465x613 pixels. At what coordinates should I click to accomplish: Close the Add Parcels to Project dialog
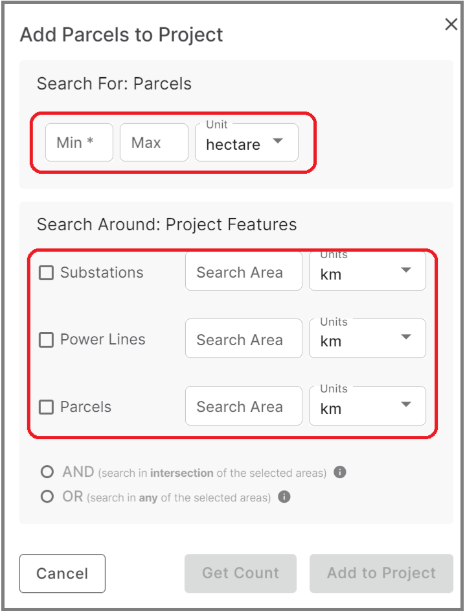(x=451, y=25)
